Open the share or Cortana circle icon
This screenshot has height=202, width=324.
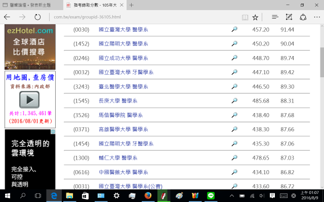pos(303,17)
